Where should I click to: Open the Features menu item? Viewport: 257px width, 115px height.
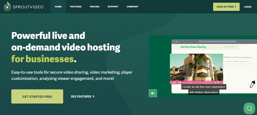coord(76,7)
